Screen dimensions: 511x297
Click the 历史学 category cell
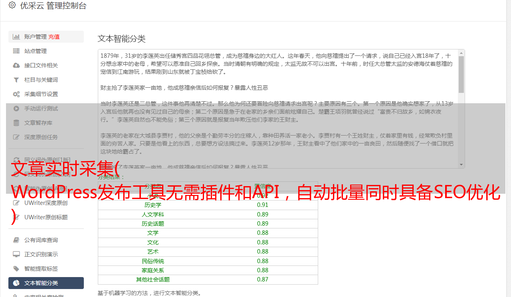(x=153, y=205)
